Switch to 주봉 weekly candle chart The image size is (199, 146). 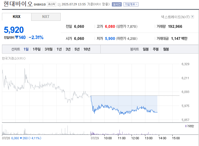coord(156,49)
